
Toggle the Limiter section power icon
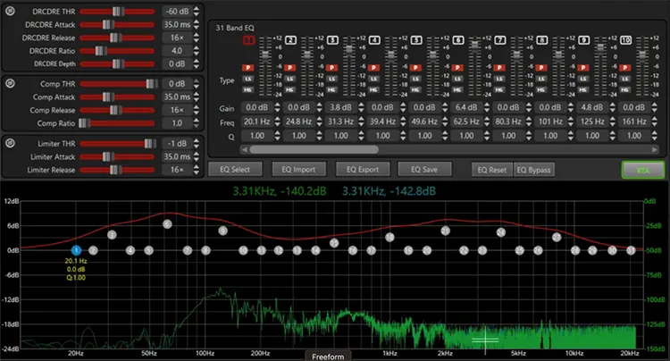(10, 143)
